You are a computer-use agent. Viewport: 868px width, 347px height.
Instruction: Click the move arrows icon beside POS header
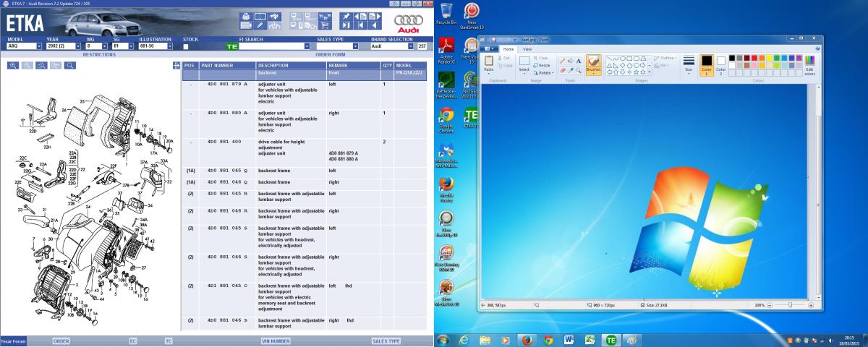pyautogui.click(x=176, y=65)
